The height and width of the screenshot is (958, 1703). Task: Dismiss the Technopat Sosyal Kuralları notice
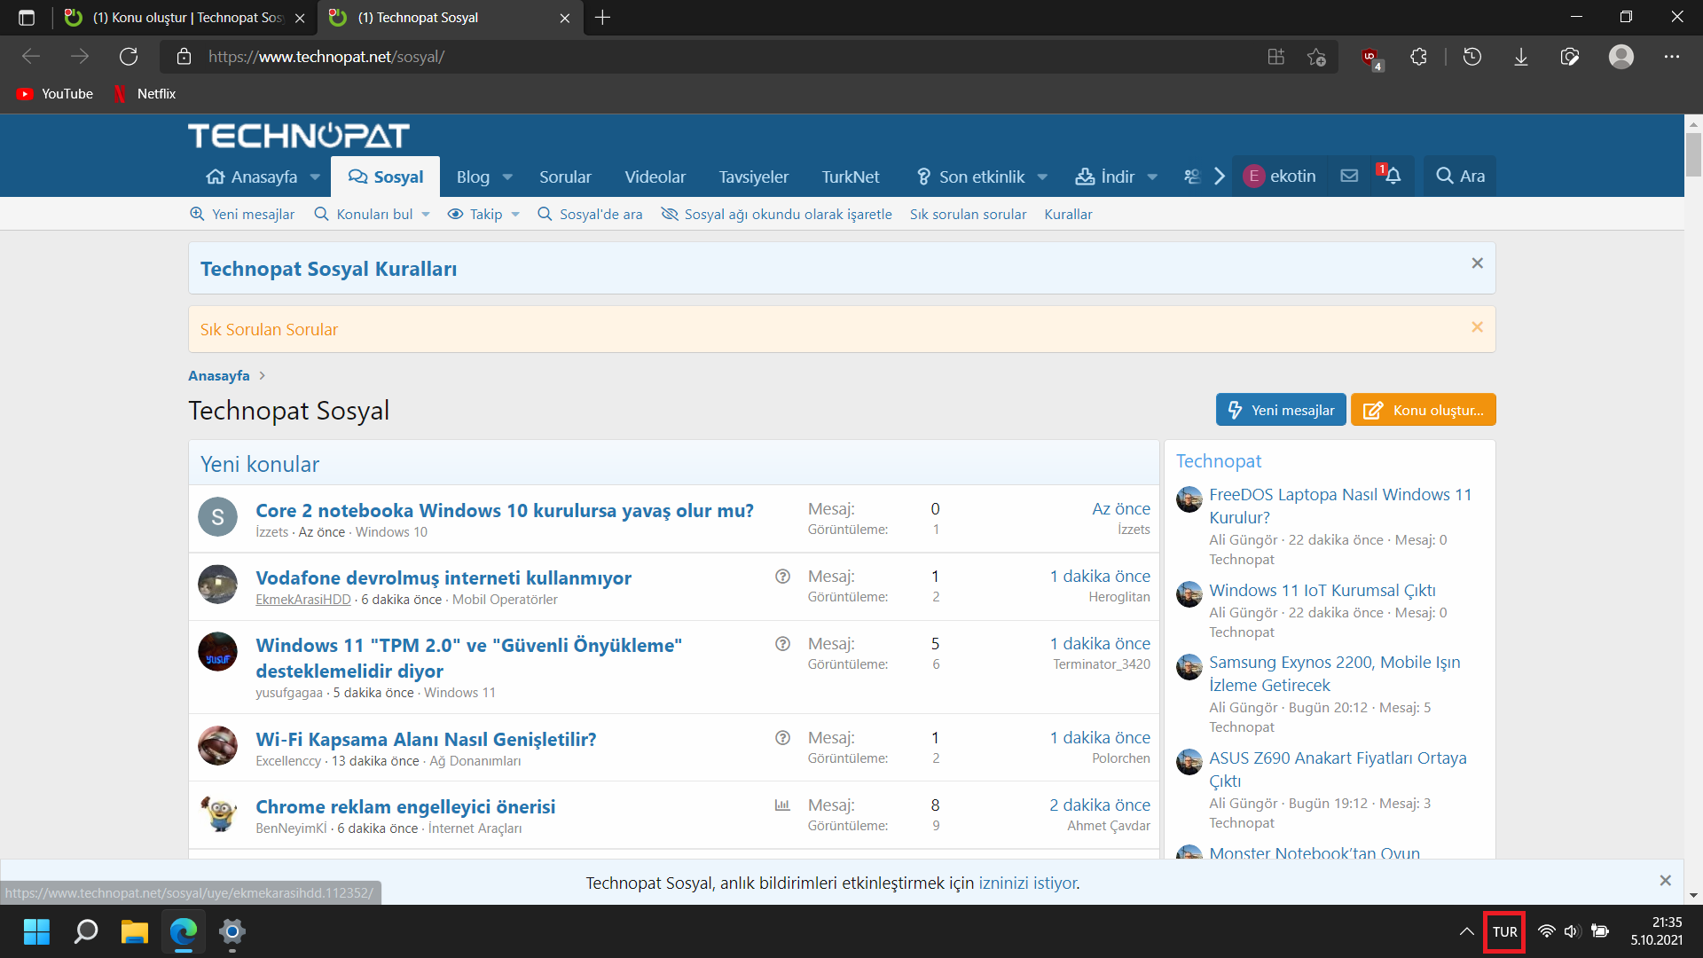coord(1477,263)
